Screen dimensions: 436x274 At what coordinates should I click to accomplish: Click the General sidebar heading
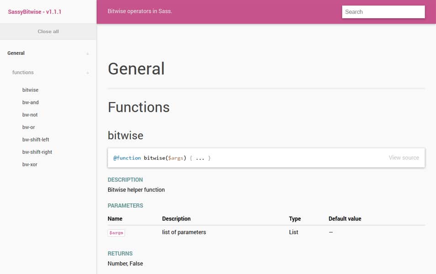coord(16,53)
